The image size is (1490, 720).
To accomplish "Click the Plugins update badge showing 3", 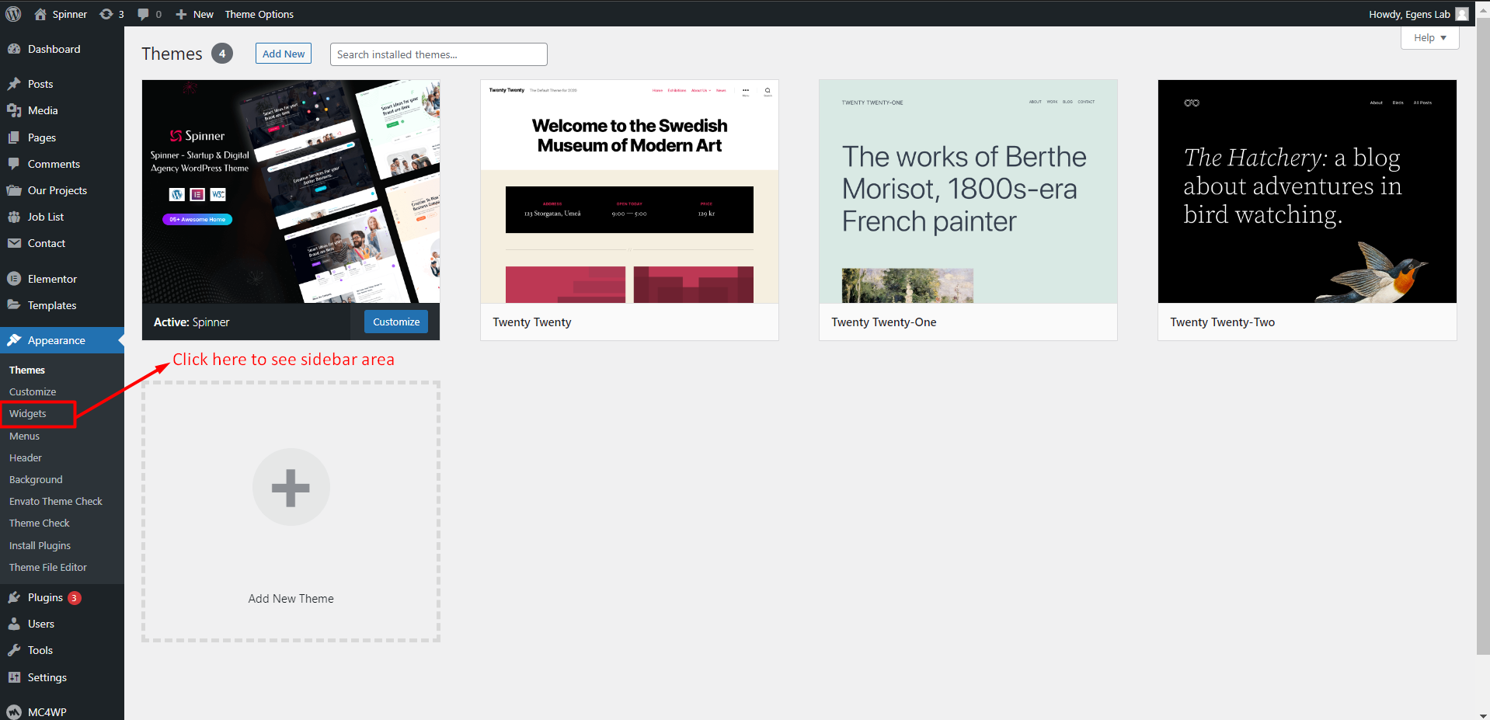I will coord(75,598).
